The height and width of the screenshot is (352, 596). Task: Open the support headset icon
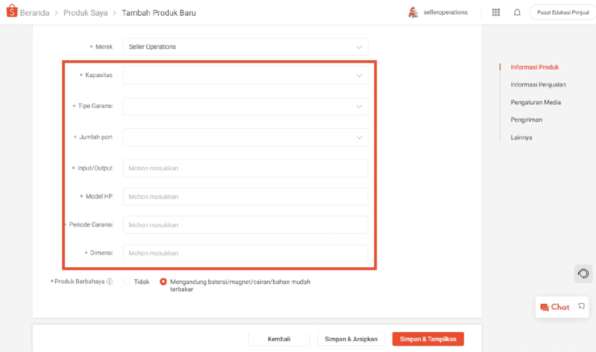583,274
